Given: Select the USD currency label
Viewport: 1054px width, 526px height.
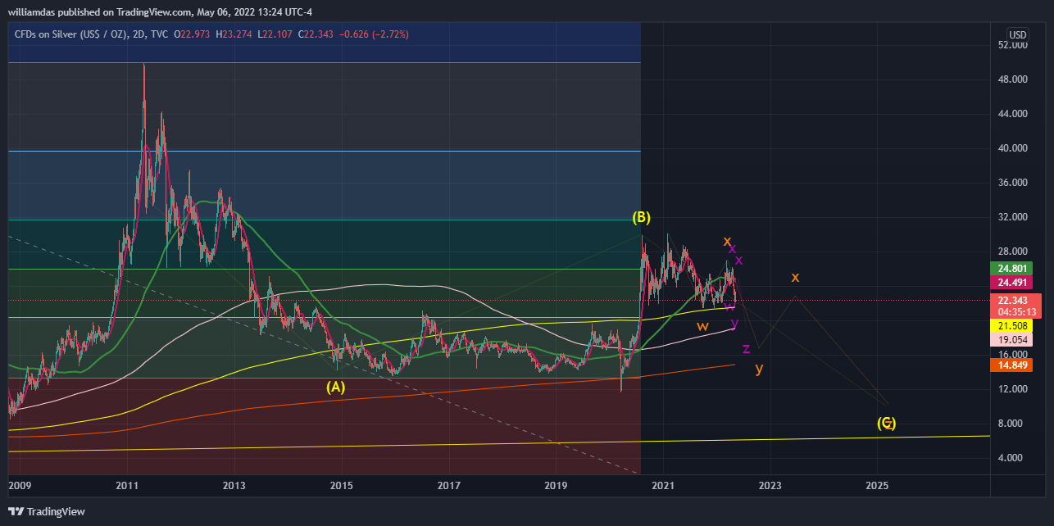Looking at the screenshot, I should point(1017,35).
